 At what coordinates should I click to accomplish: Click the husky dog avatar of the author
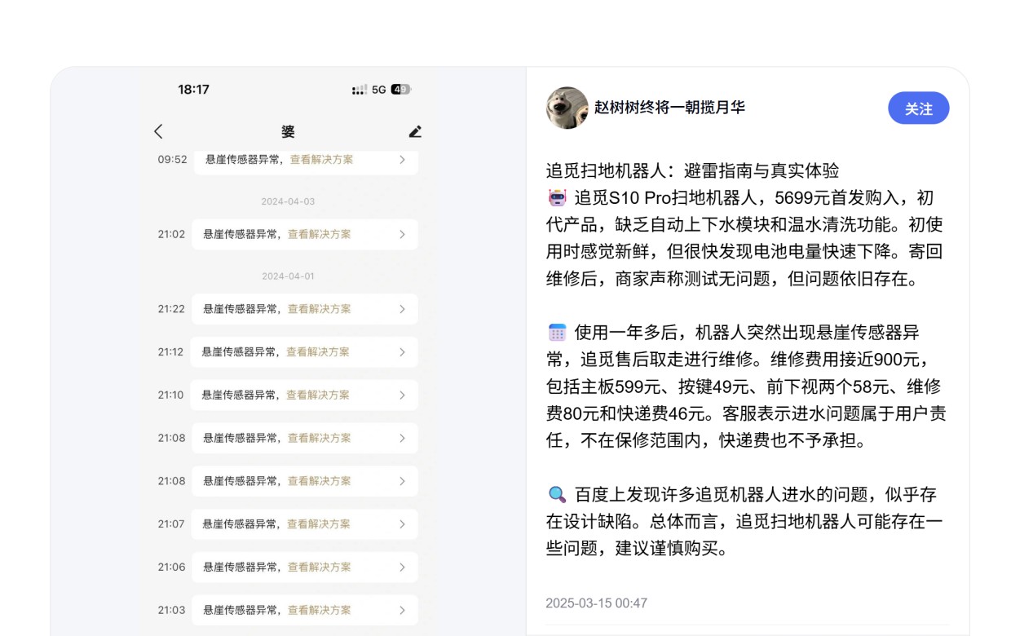tap(567, 108)
